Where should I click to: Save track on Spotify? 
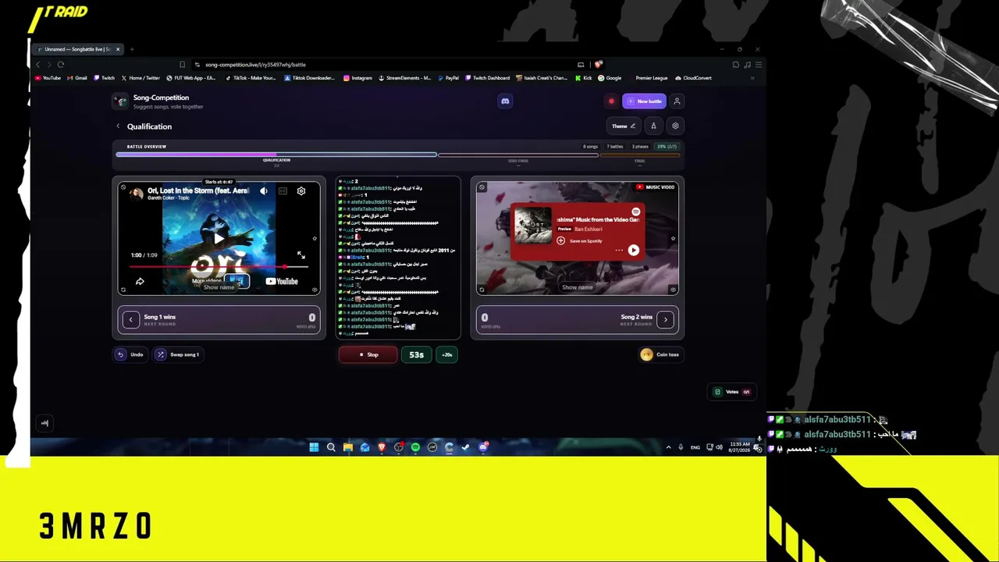(579, 240)
